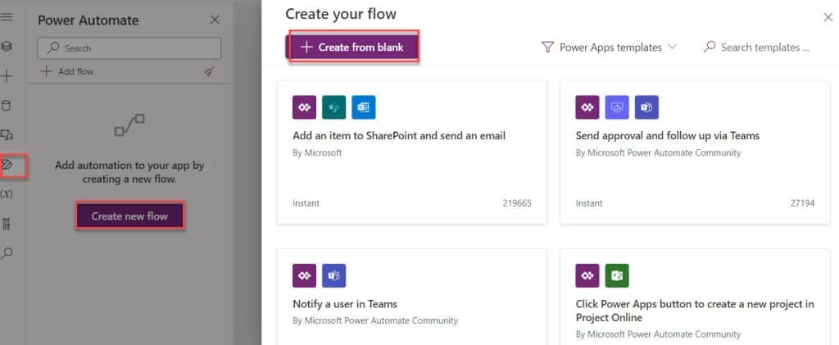839x345 pixels.
Task: Click the Create new flow button
Action: click(129, 216)
